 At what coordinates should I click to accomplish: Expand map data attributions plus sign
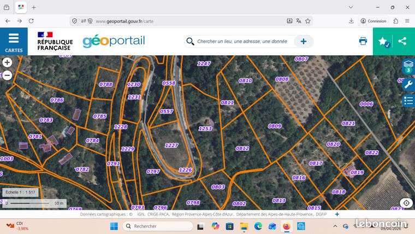pyautogui.click(x=337, y=214)
